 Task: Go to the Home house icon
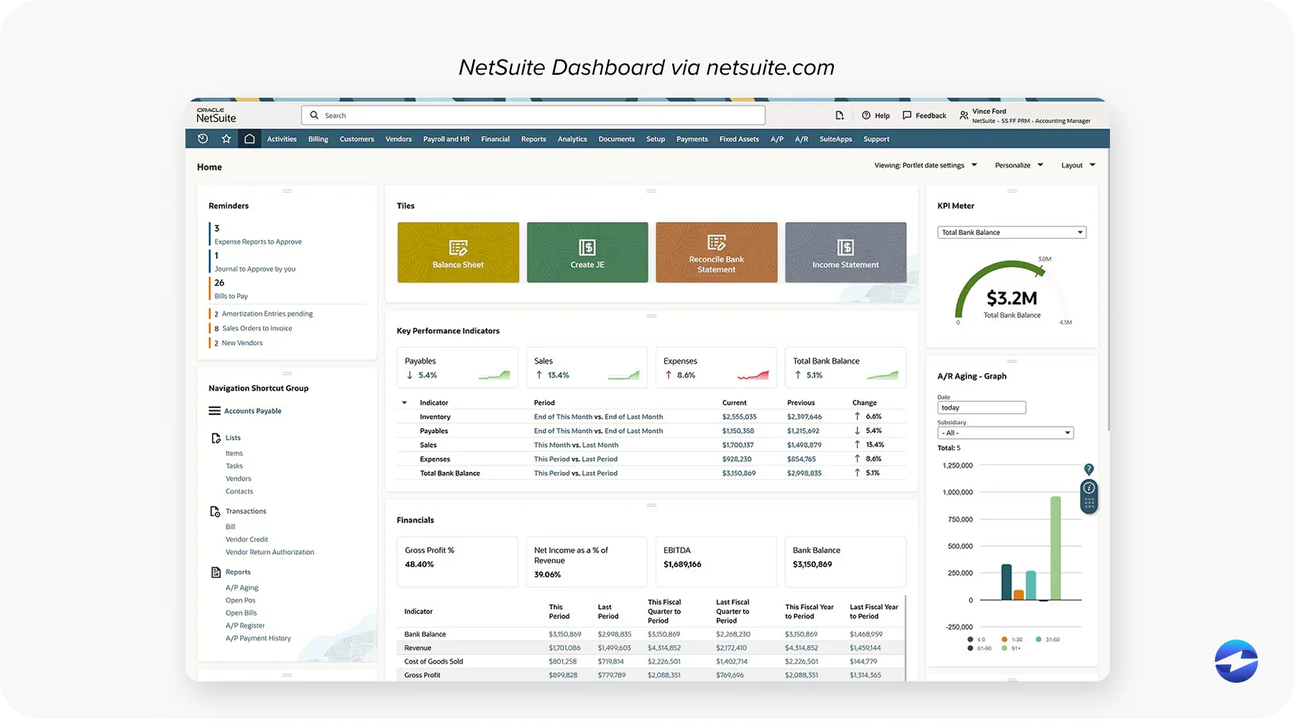pos(249,139)
